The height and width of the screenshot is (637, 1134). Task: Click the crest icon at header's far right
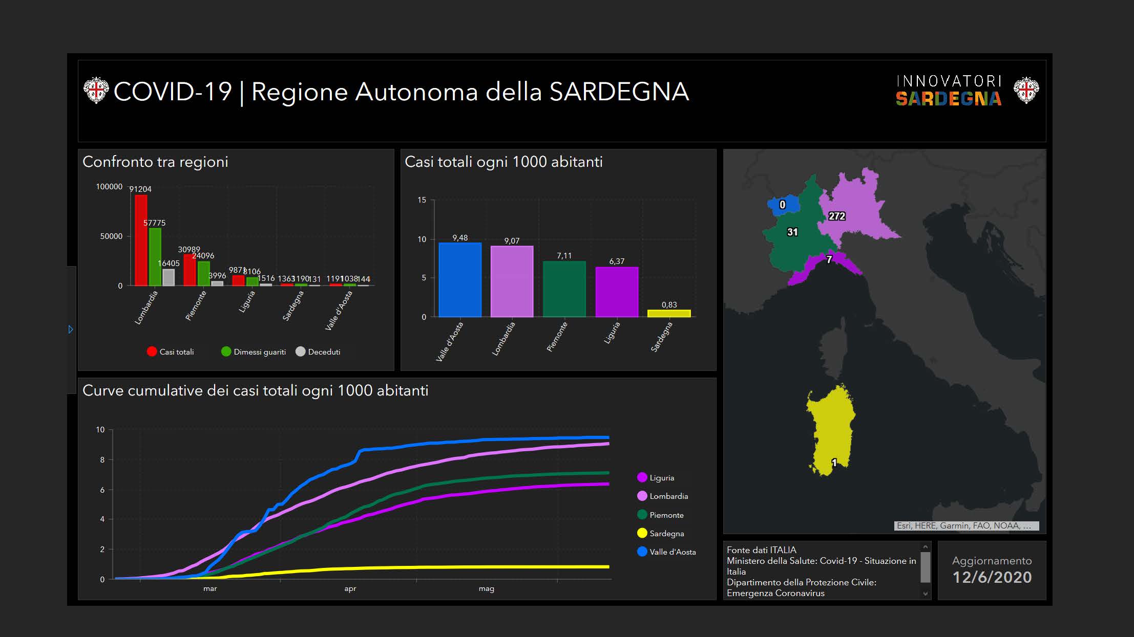pos(1026,91)
